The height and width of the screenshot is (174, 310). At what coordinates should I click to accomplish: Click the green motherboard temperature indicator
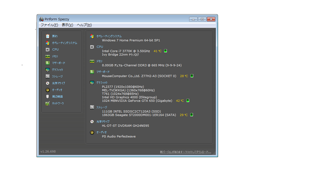(192, 76)
